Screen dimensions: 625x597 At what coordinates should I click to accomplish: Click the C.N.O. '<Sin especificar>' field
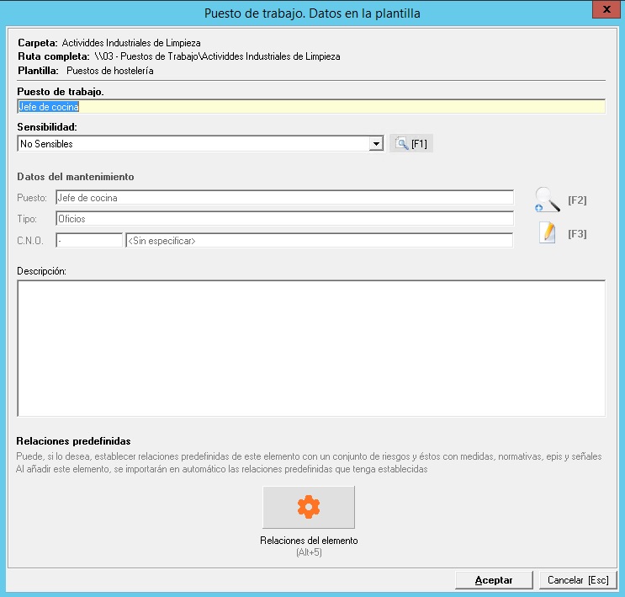point(318,241)
